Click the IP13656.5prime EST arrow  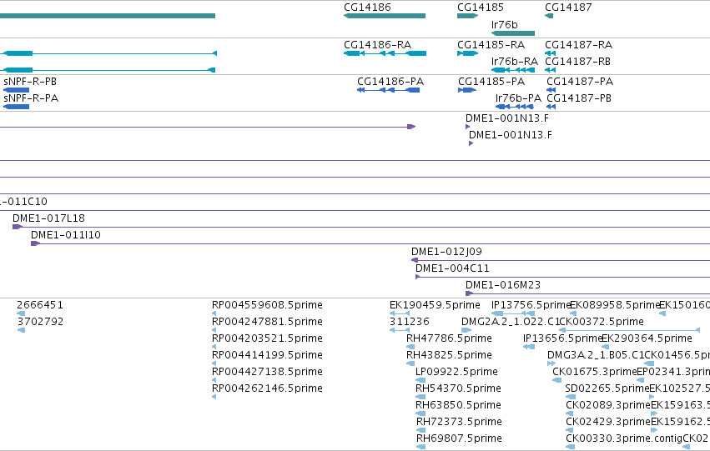tap(528, 347)
